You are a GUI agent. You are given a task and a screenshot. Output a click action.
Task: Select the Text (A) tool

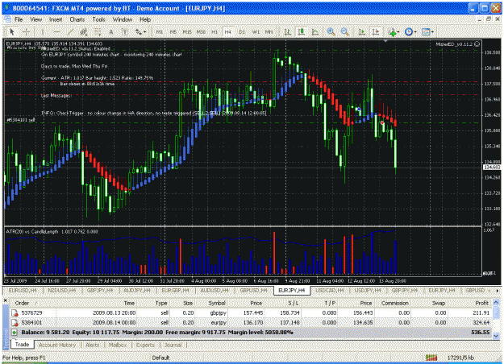[x=111, y=31]
